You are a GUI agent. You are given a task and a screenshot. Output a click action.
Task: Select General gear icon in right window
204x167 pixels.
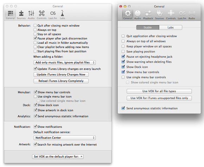tap(128, 15)
